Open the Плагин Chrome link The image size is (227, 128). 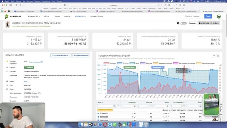pos(96,16)
